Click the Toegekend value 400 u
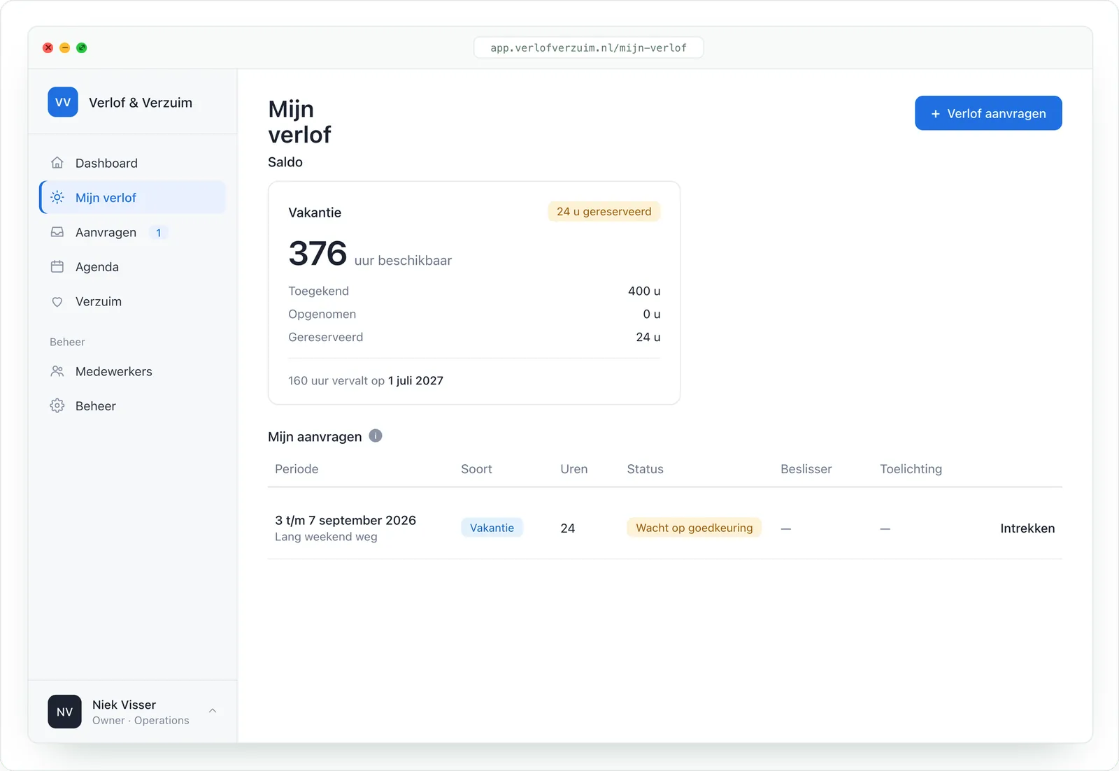This screenshot has width=1119, height=771. pyautogui.click(x=644, y=291)
